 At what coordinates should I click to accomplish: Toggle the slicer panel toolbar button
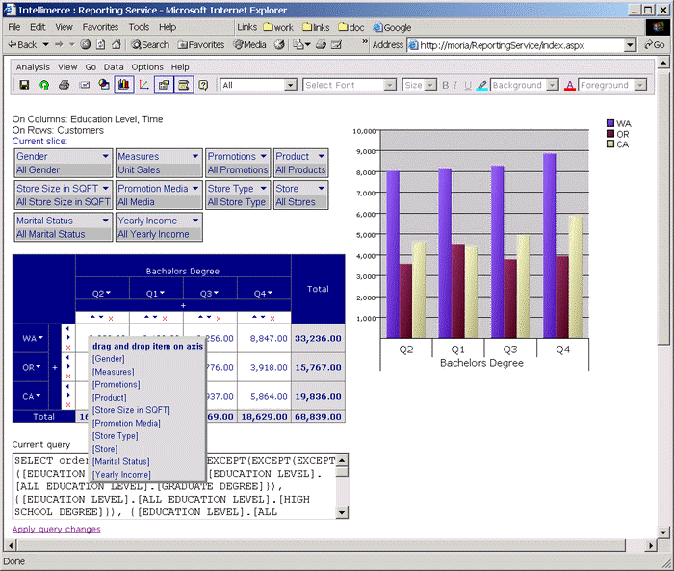[x=164, y=85]
